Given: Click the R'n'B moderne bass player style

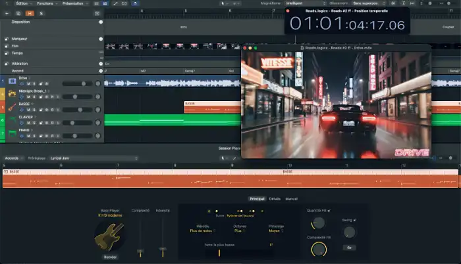Looking at the screenshot, I should (x=110, y=215).
